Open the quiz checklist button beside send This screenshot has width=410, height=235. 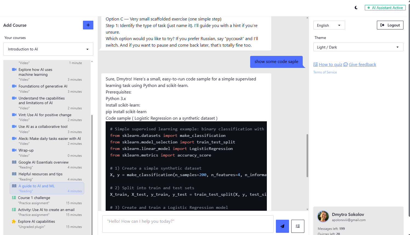coord(298,226)
